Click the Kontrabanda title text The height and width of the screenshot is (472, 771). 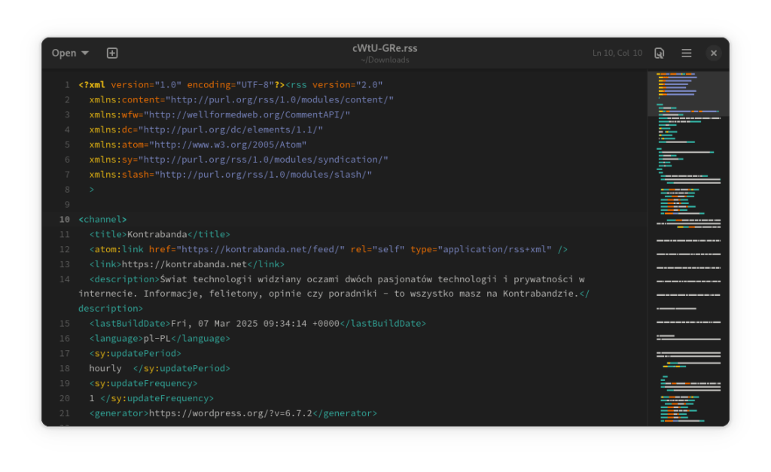(x=157, y=234)
